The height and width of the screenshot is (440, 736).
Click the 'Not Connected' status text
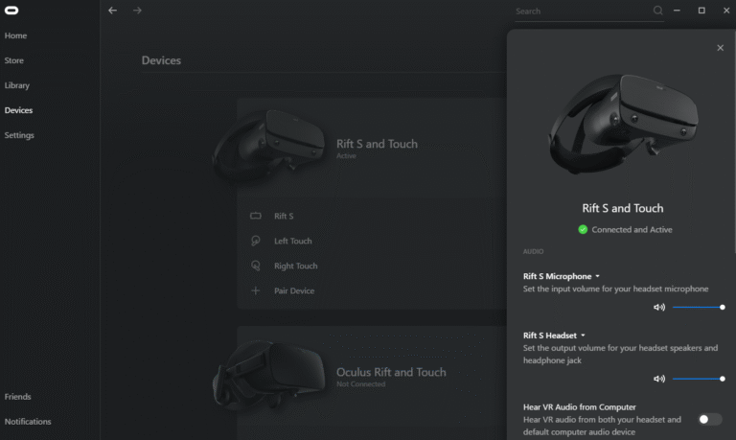(x=360, y=384)
